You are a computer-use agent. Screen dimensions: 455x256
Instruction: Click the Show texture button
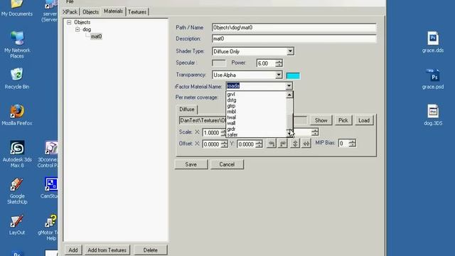321,120
